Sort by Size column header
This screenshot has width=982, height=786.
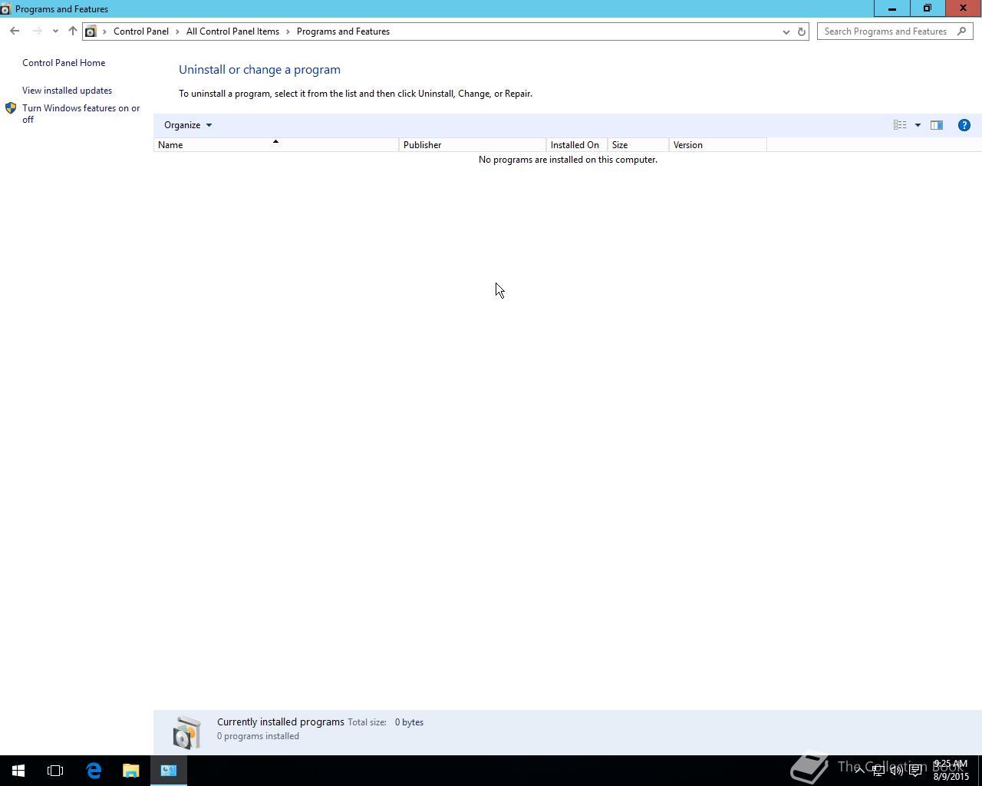coord(638,145)
